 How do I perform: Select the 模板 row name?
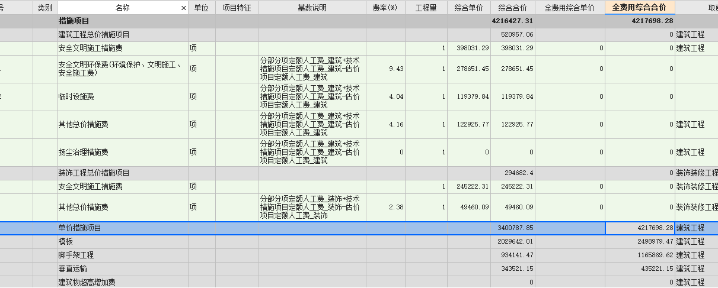pos(65,241)
